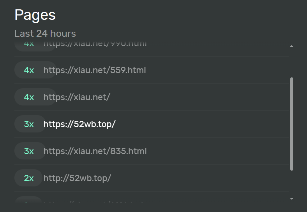Open the https://52wb.top/ link

[80, 124]
